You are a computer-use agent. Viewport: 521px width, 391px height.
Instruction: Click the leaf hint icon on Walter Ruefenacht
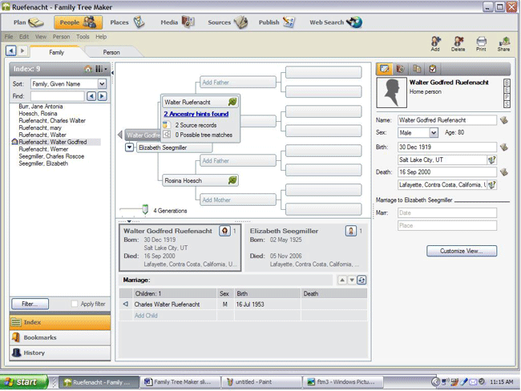tap(232, 102)
